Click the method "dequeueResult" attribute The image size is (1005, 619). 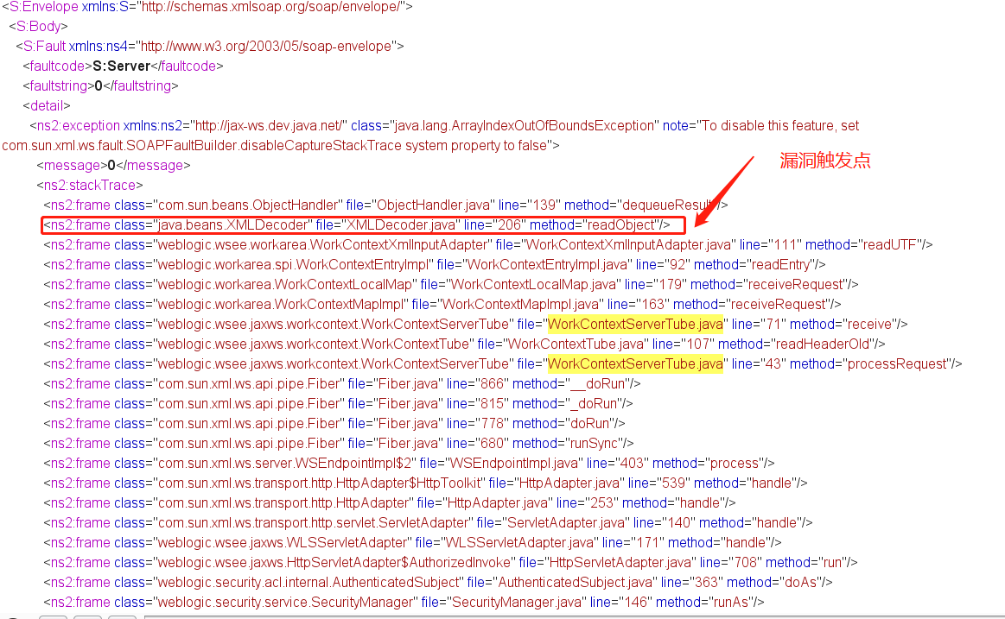tap(641, 205)
